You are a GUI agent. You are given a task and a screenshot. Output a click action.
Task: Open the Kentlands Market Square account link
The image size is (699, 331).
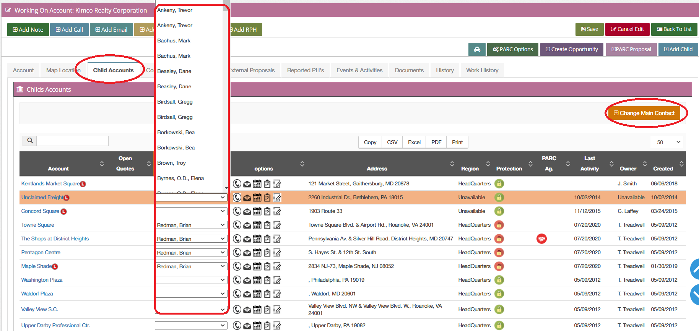click(50, 183)
